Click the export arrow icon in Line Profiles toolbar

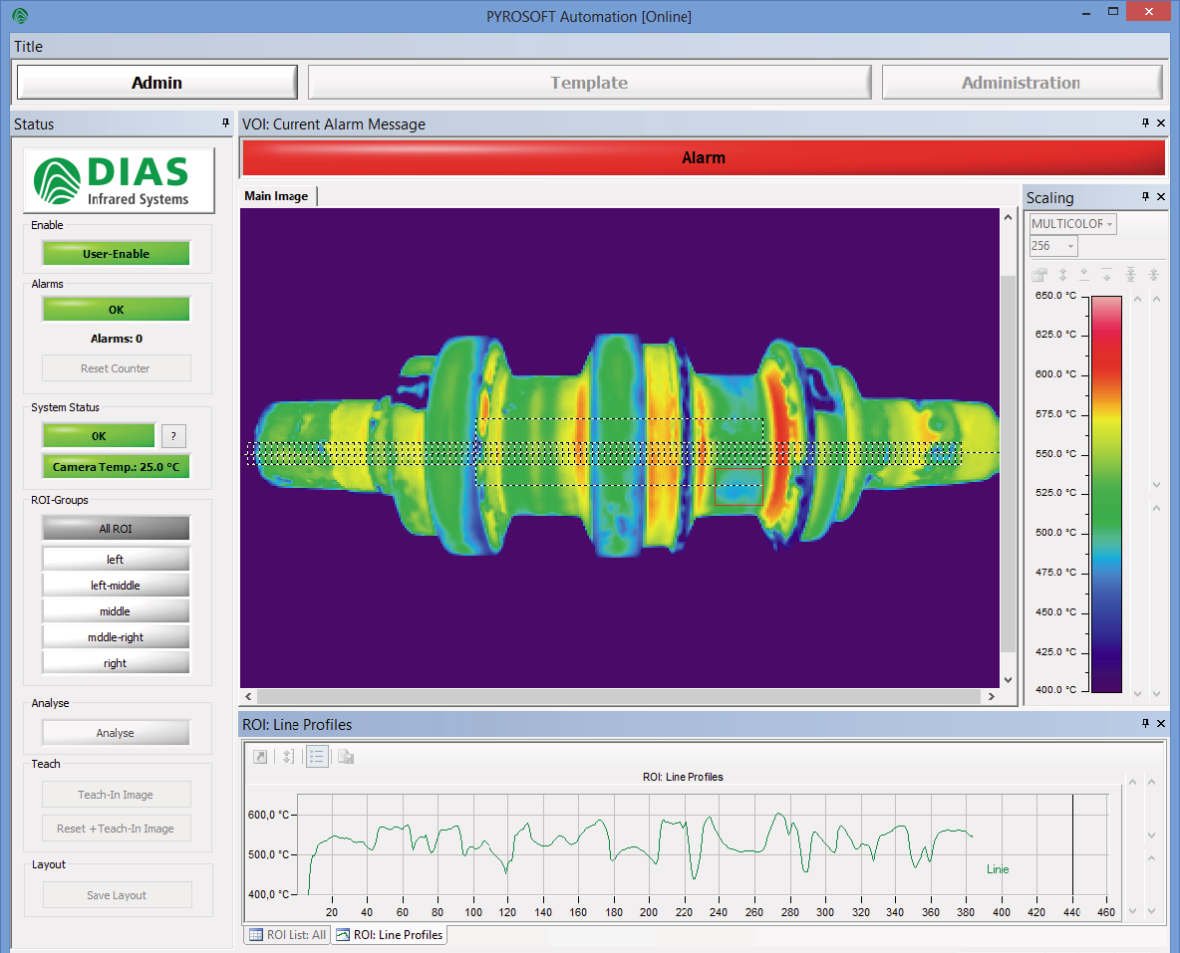[x=260, y=757]
